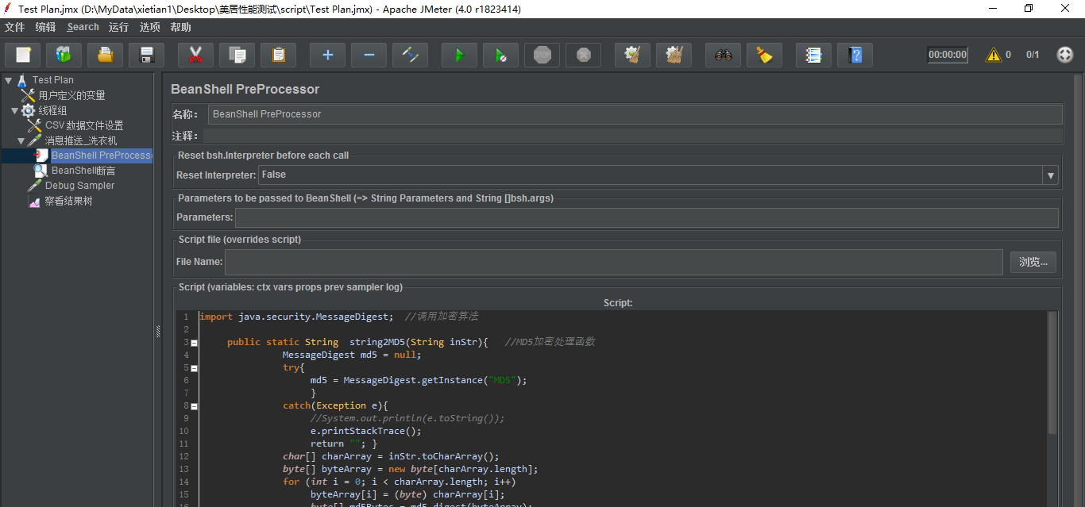Screen dimensions: 1085x507
Task: Open the Reset Interpreter dropdown
Action: pyautogui.click(x=1051, y=175)
